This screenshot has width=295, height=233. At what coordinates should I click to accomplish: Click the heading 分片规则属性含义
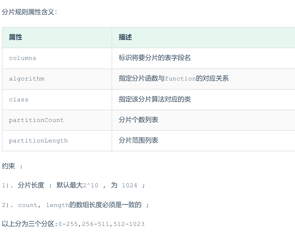[x=29, y=12]
